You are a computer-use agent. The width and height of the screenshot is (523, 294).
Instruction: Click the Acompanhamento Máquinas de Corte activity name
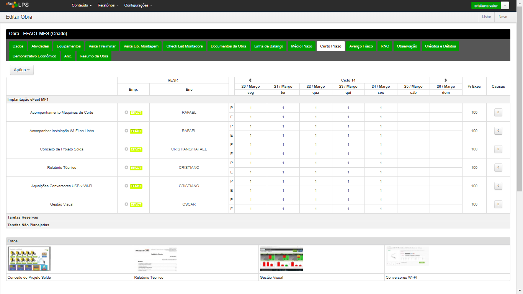(x=62, y=113)
